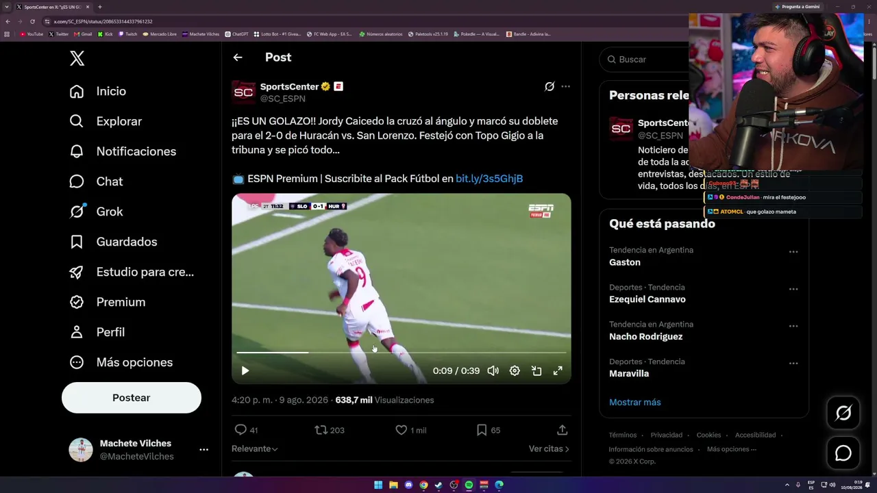Open Más opciones menu in sidebar
Screen dimensions: 877x493
pyautogui.click(x=121, y=362)
